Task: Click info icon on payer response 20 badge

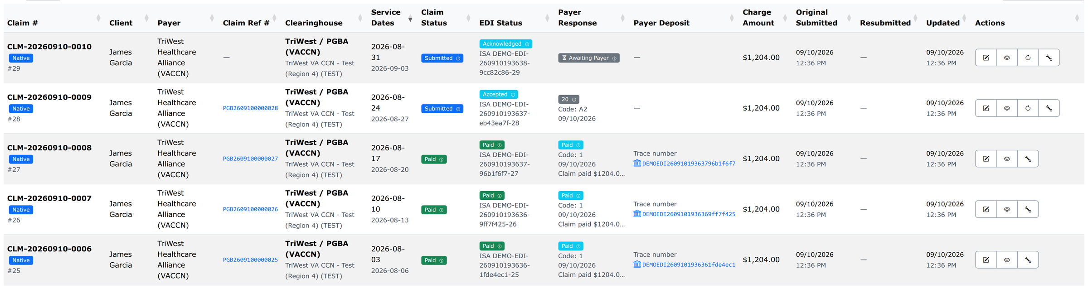Action: tap(574, 100)
